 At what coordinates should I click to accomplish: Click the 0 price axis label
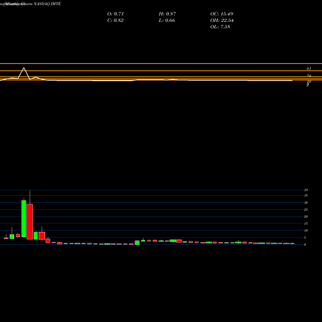coord(305,245)
